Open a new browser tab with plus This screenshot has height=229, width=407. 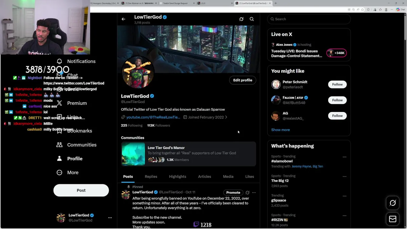(276, 3)
